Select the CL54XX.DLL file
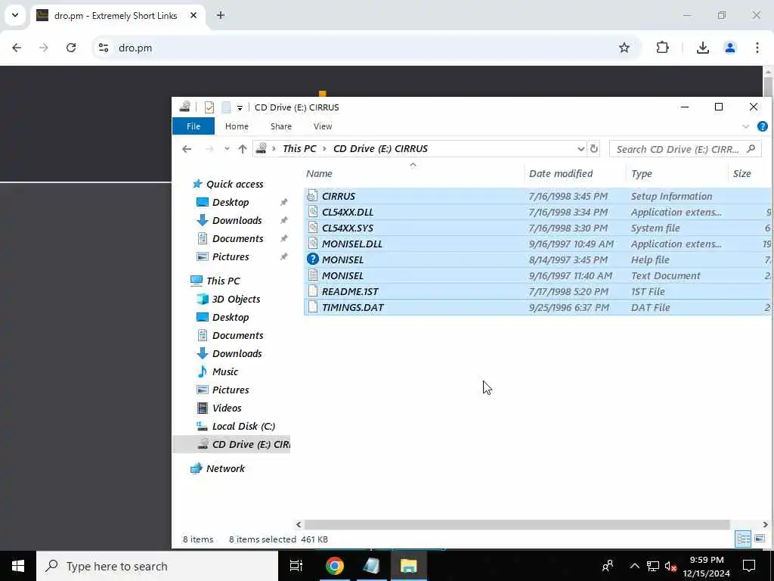The height and width of the screenshot is (581, 774). tap(537, 212)
